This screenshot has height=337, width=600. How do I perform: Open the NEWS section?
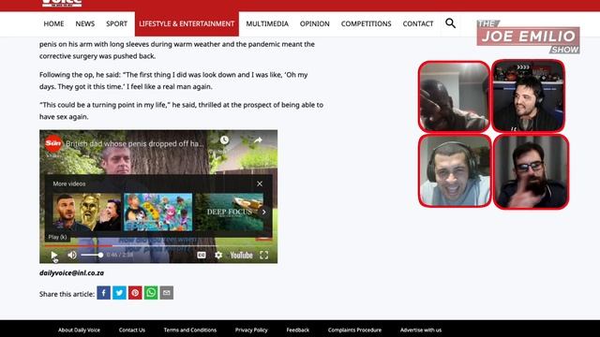pyautogui.click(x=85, y=23)
